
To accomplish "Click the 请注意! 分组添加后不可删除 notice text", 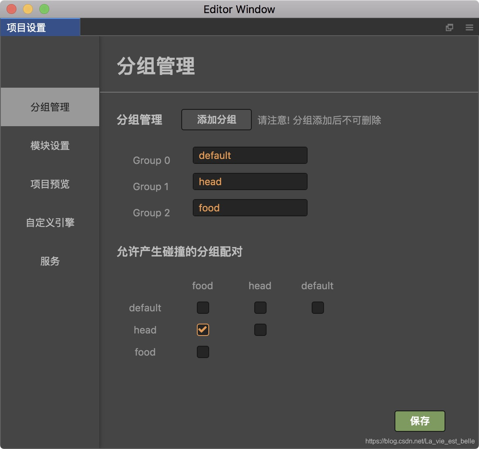I will tap(319, 120).
